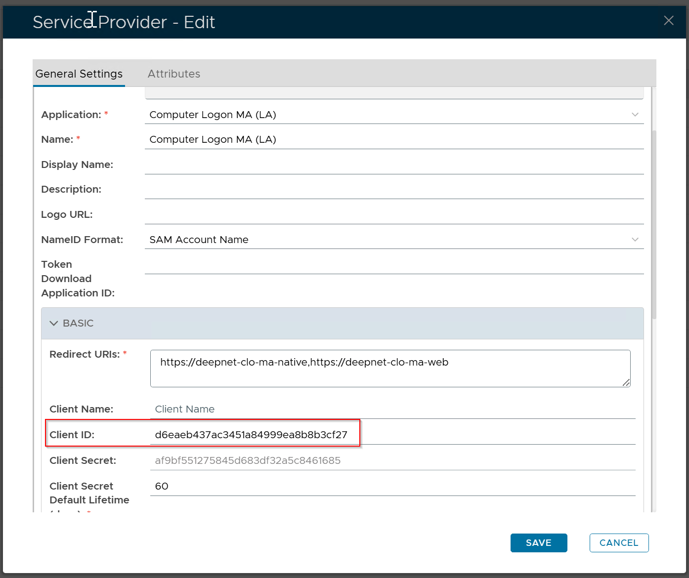Click the Client Name field
689x578 pixels.
[x=392, y=409]
